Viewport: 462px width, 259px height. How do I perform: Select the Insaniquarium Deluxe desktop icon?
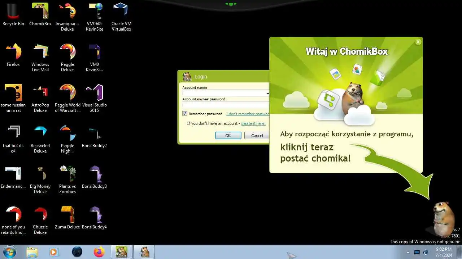[67, 17]
